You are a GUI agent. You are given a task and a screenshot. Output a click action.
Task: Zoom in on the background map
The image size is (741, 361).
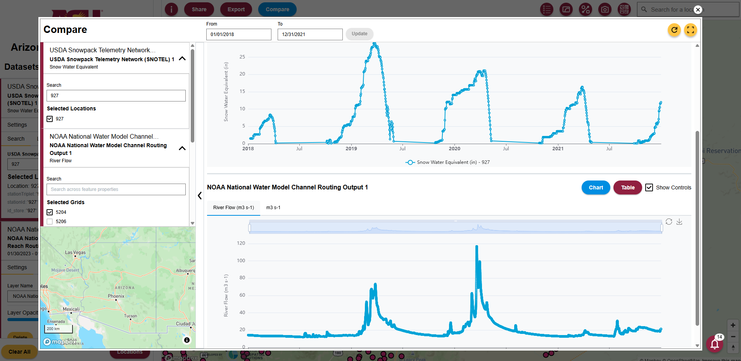point(733,325)
